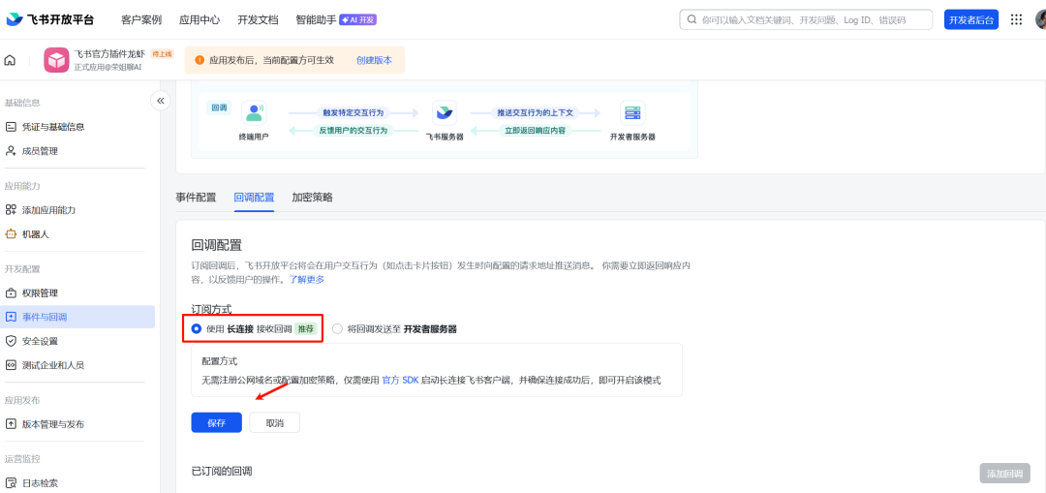The height and width of the screenshot is (493, 1046).
Task: Click the AI 开发 badge
Action: [358, 20]
